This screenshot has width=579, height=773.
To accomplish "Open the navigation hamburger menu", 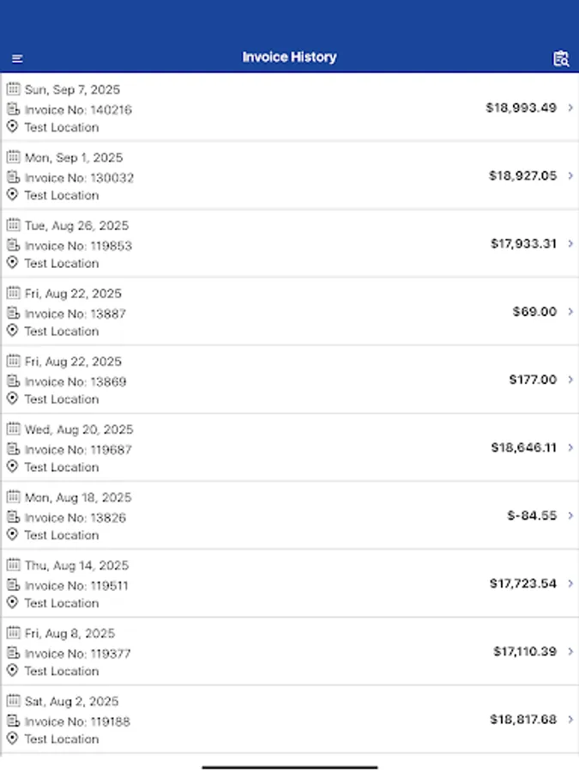I will (17, 58).
